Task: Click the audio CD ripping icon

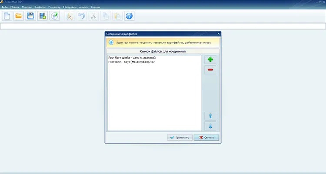Action: point(54,16)
